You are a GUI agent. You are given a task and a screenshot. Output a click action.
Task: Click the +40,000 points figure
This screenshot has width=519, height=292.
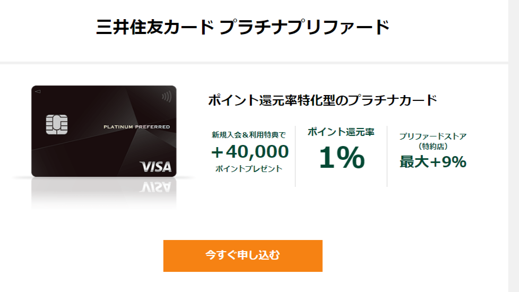pos(250,152)
